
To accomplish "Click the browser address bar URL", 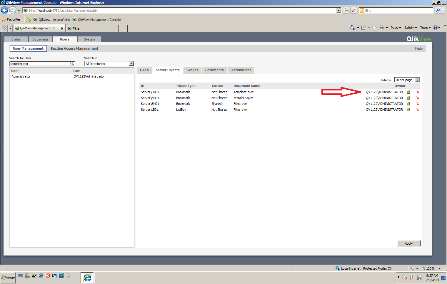I will [x=64, y=11].
